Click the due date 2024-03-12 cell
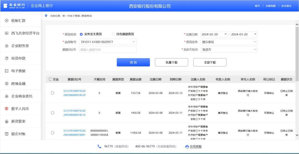Viewport: 299px width, 154px height. point(176,93)
